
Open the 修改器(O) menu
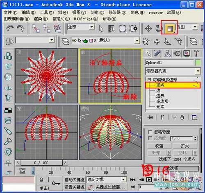pos(117,12)
